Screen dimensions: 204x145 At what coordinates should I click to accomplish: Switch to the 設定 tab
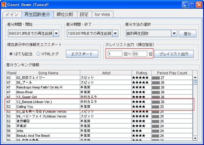(x=84, y=14)
